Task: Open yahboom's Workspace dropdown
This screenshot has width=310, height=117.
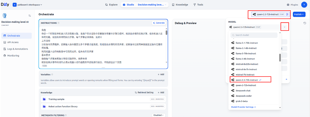Action: click(x=28, y=5)
